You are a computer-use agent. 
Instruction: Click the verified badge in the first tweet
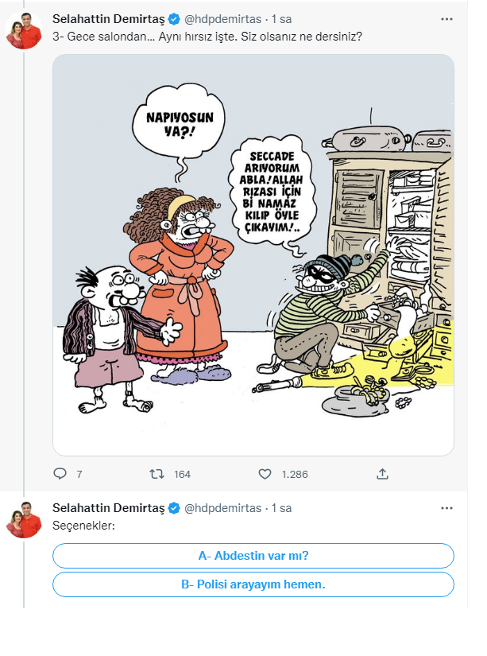(x=172, y=17)
